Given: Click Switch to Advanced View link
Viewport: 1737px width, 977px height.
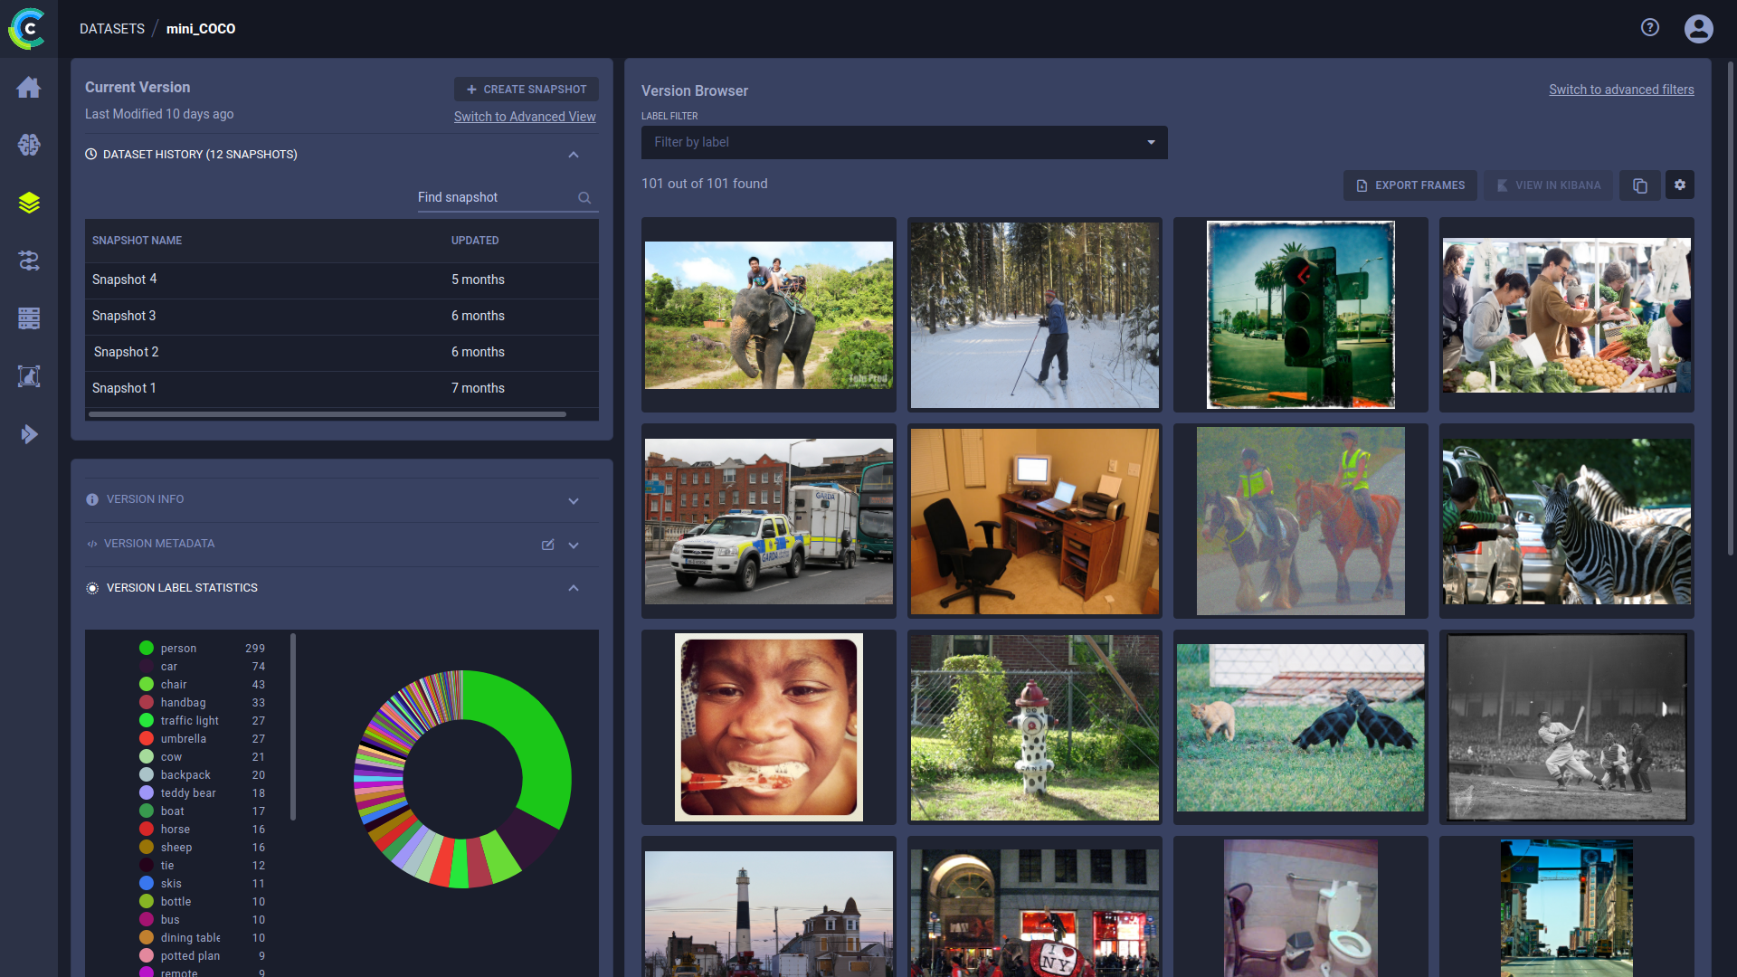Looking at the screenshot, I should pyautogui.click(x=525, y=117).
